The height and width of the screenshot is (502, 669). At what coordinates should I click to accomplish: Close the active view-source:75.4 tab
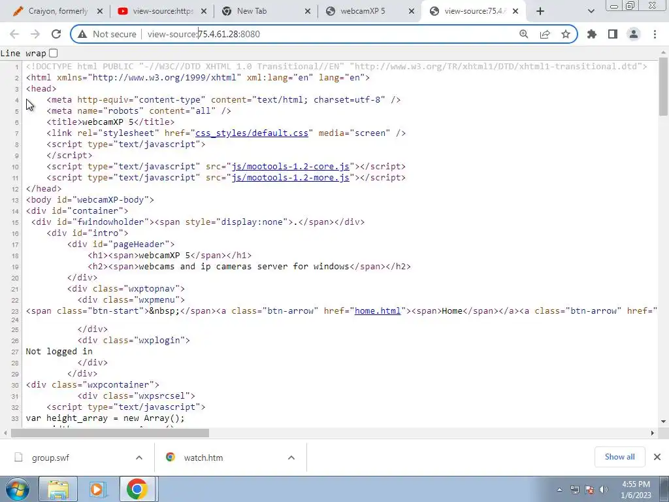515,11
